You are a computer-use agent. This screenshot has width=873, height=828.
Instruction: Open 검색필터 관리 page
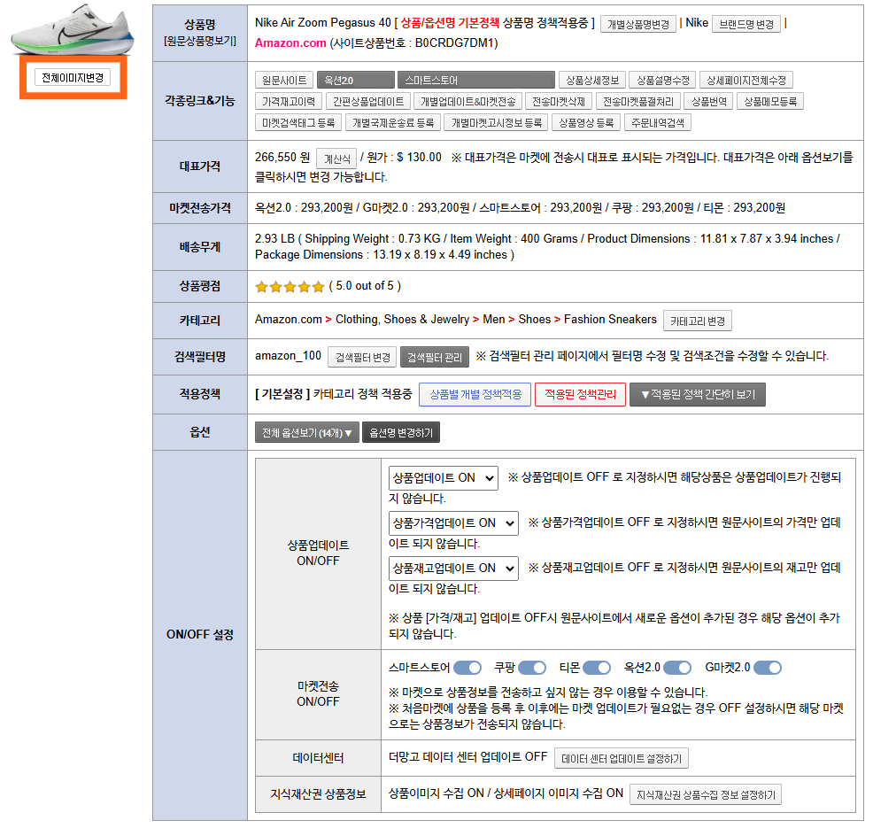click(434, 357)
